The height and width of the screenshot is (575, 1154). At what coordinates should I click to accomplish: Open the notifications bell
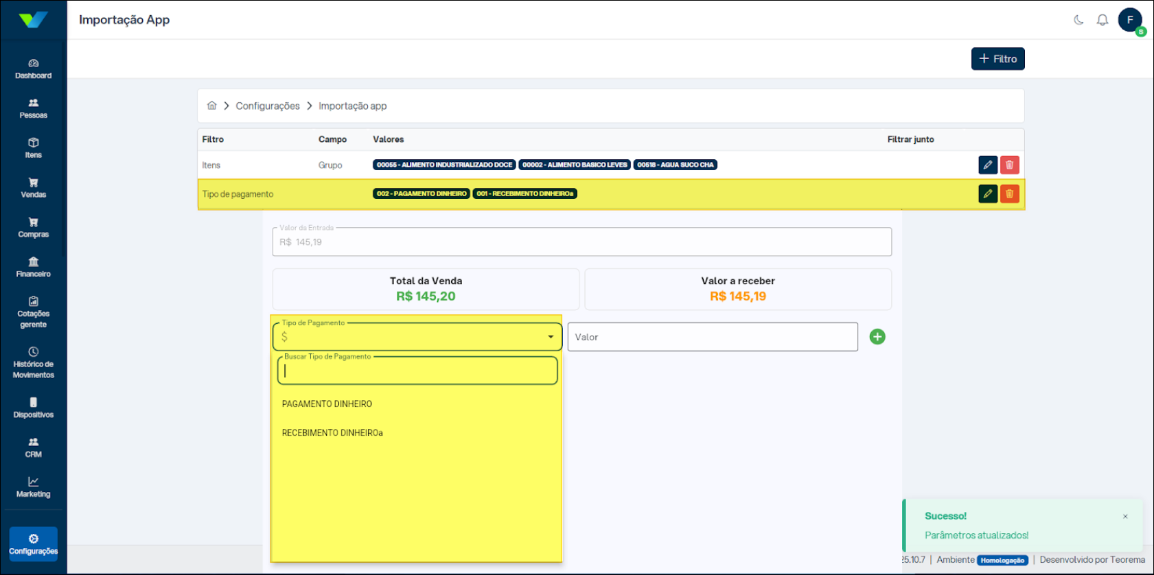coord(1102,20)
